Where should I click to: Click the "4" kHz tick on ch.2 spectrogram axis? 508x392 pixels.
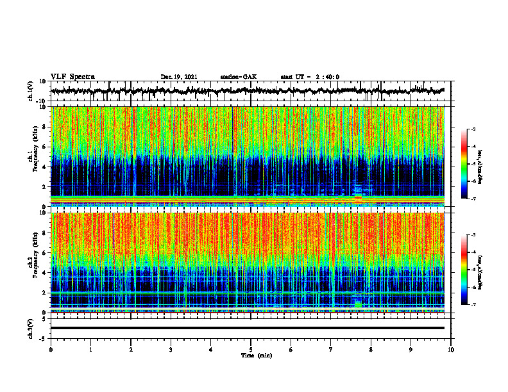click(44, 273)
